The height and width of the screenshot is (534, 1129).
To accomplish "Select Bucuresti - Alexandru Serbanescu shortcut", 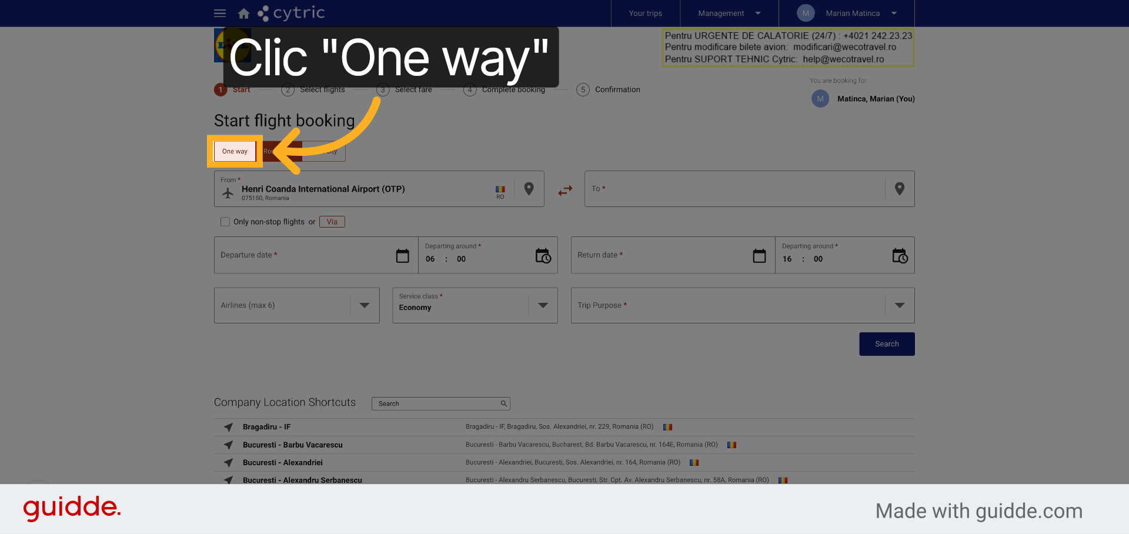I will coord(302,480).
